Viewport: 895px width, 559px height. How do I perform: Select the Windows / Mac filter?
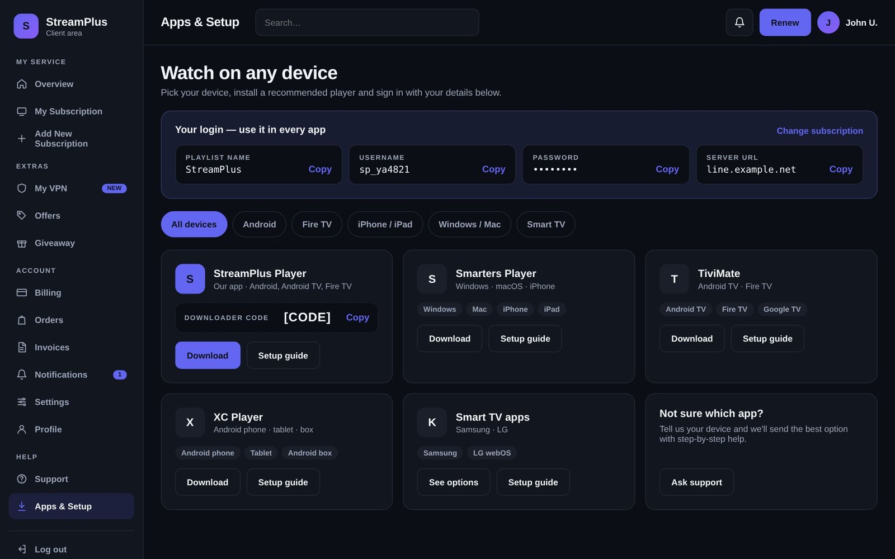pos(469,224)
